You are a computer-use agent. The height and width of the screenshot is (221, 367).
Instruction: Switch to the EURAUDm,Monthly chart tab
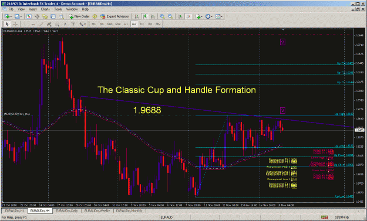[x=129, y=210]
